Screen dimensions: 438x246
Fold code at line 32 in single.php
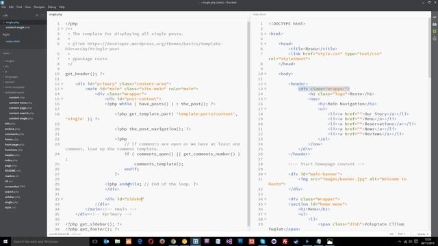(x=62, y=199)
